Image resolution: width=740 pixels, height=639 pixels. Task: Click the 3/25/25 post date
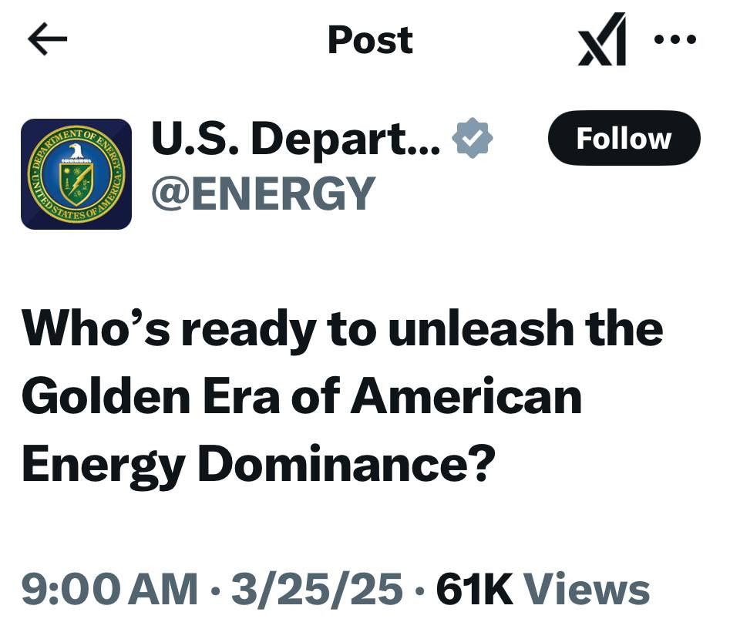(316, 590)
